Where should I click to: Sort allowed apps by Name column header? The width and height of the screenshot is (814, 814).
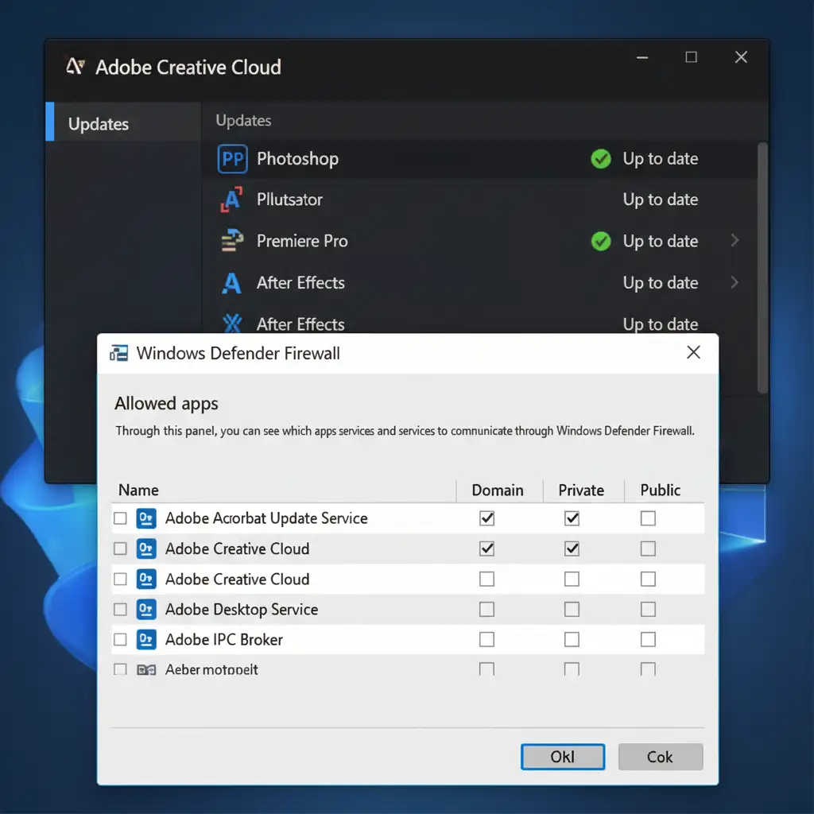(x=139, y=490)
